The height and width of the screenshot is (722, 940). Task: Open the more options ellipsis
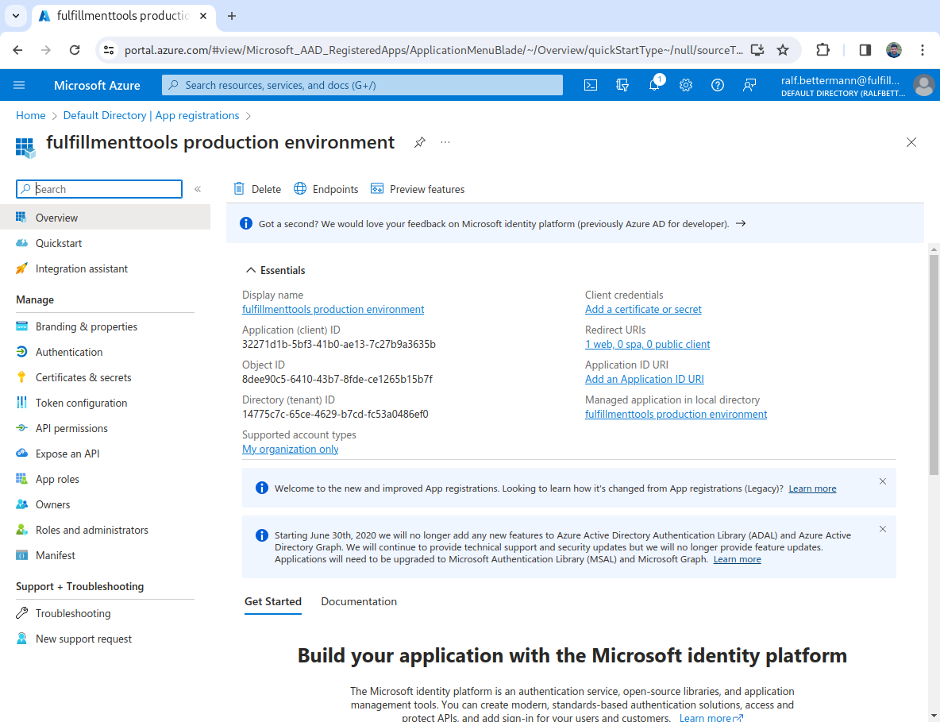pyautogui.click(x=445, y=142)
